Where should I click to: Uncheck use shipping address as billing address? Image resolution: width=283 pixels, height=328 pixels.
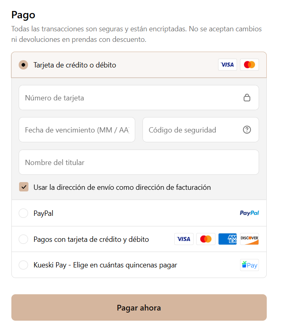coord(24,187)
